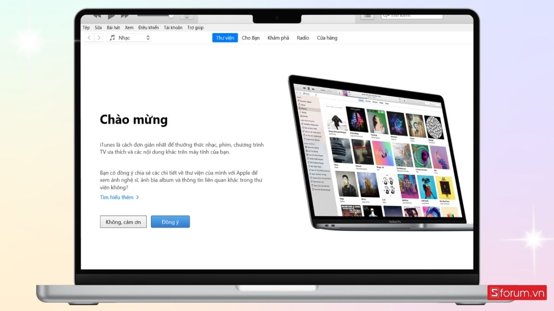Open the Cửa hàng tab
554x311 pixels.
pyautogui.click(x=327, y=38)
